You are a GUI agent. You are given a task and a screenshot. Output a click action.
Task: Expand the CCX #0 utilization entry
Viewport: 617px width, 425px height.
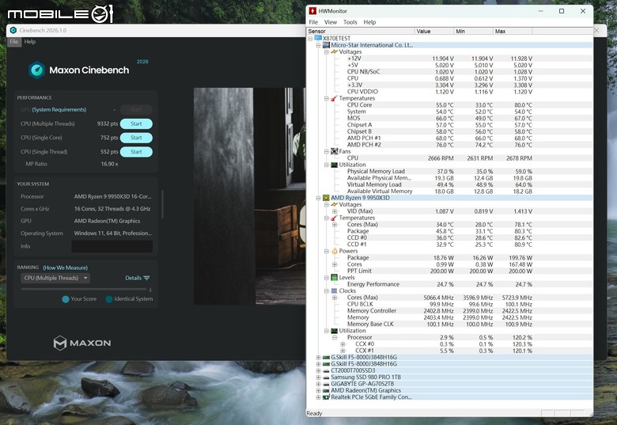click(343, 344)
